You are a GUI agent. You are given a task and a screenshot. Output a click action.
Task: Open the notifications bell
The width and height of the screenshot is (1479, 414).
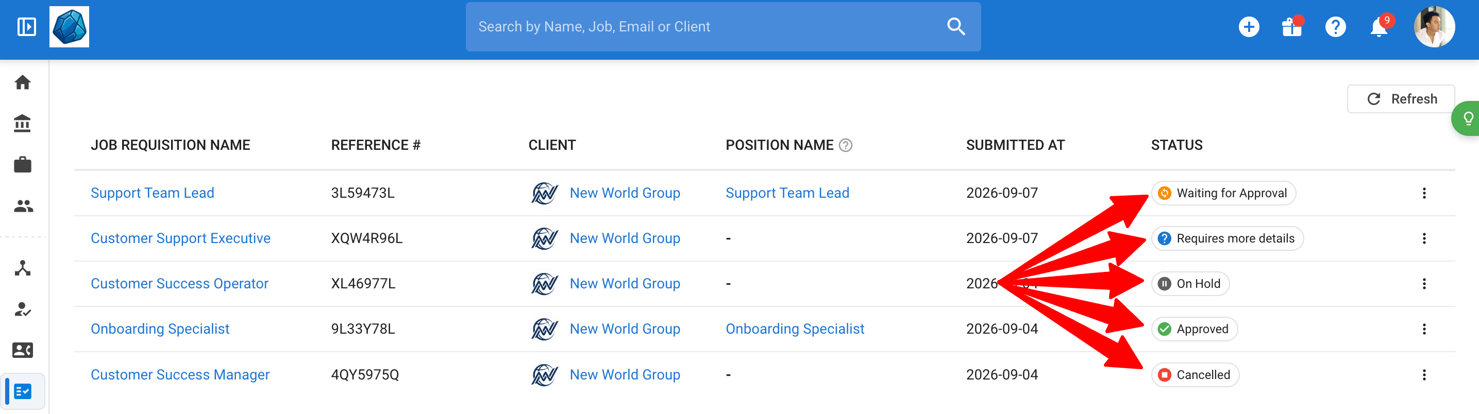click(1379, 26)
